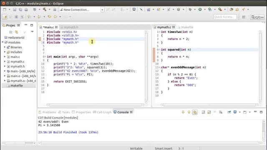Click the Debug bug icon
Viewport: 267px width, 150px height.
coord(190,10)
